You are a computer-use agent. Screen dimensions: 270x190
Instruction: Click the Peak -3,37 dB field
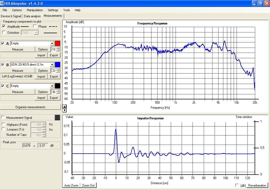pos(43,145)
